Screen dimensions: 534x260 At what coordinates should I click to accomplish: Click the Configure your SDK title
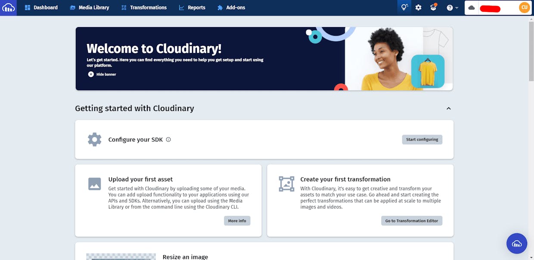[136, 140]
